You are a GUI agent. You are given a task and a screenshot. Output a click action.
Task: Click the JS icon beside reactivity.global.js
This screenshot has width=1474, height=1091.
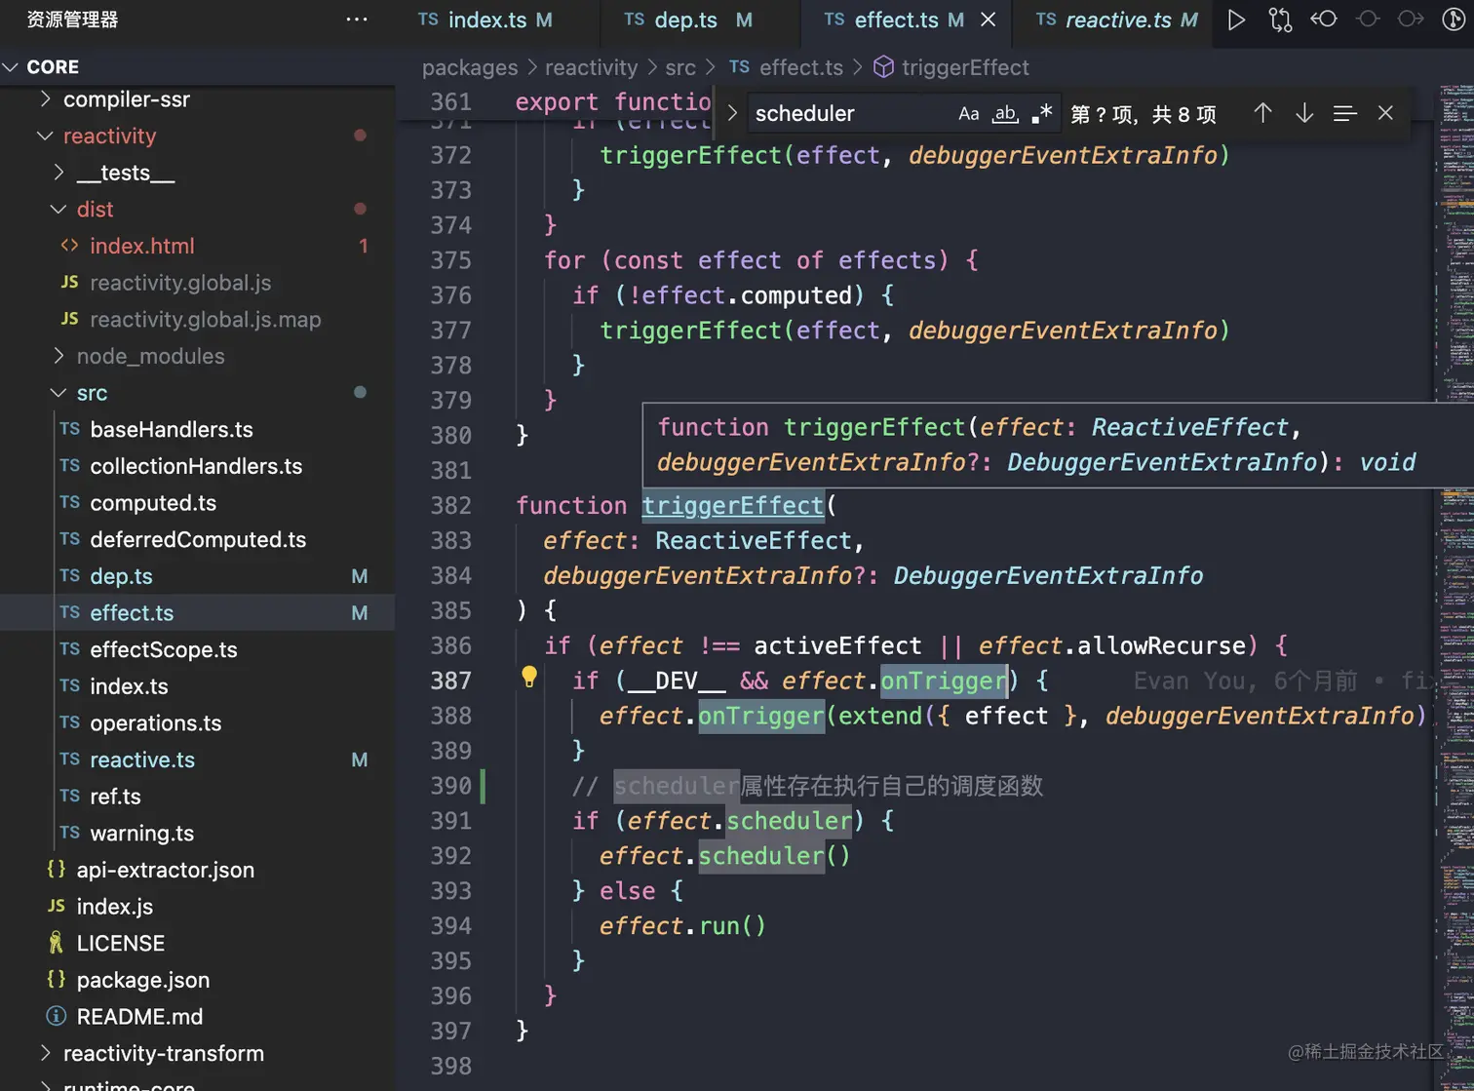coord(69,283)
